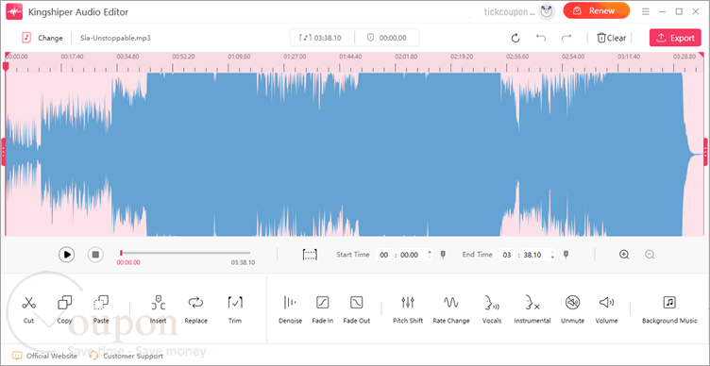
Task: Open the Official Website link
Action: pyautogui.click(x=44, y=356)
